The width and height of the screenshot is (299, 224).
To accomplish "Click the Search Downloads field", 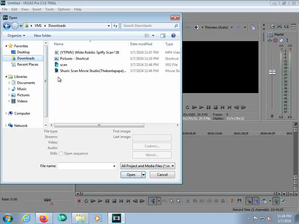I will click(150, 26).
